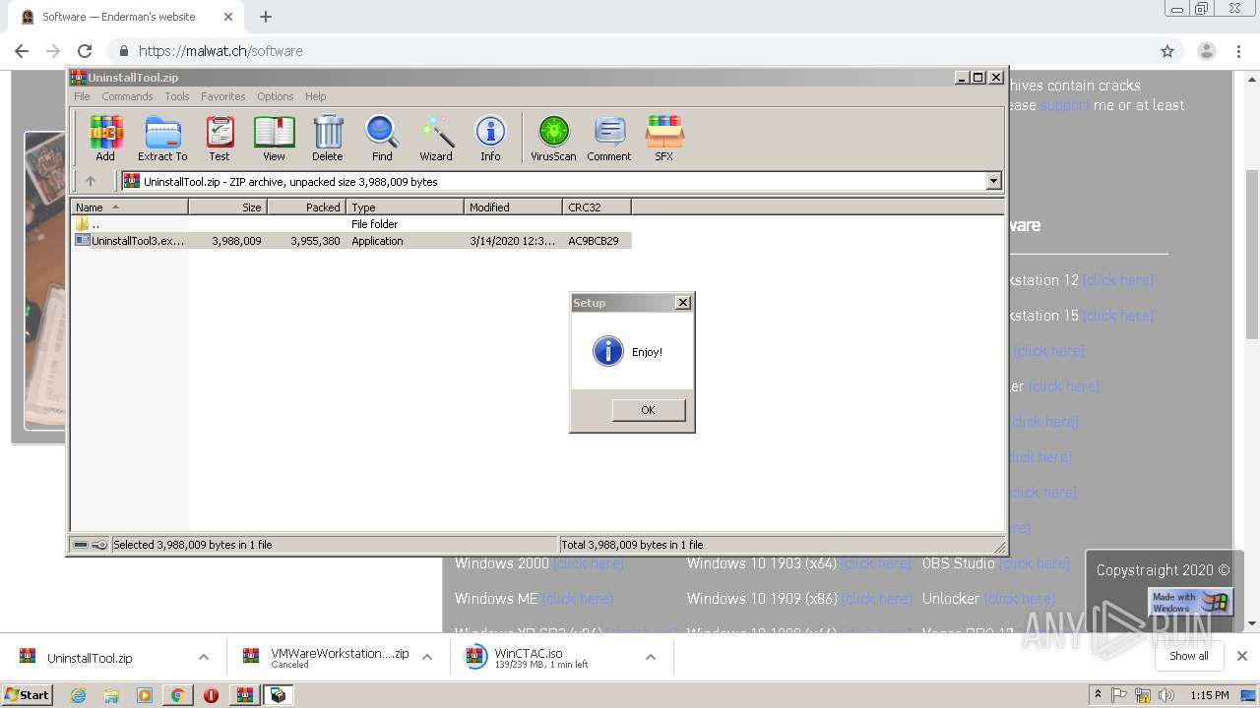This screenshot has height=708, width=1260.
Task: Close the Setup dialog X
Action: pos(683,303)
